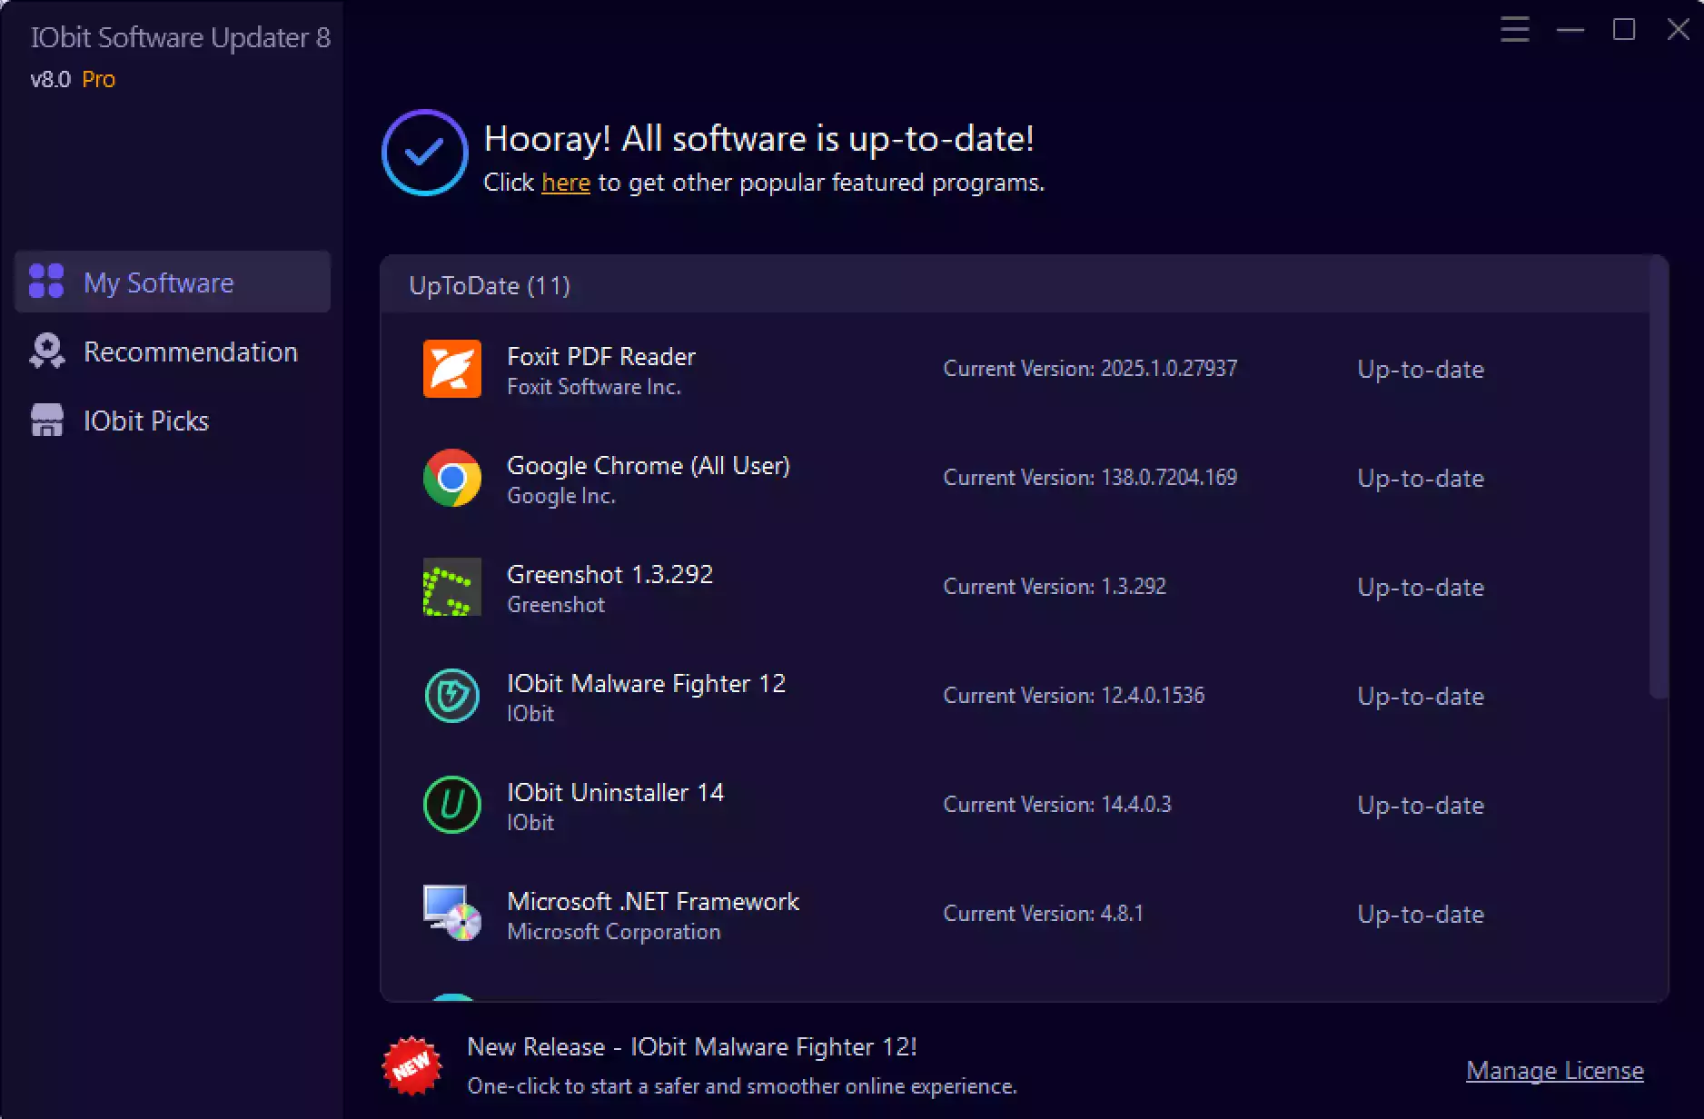
Task: Close the Software Updater window
Action: (1679, 29)
